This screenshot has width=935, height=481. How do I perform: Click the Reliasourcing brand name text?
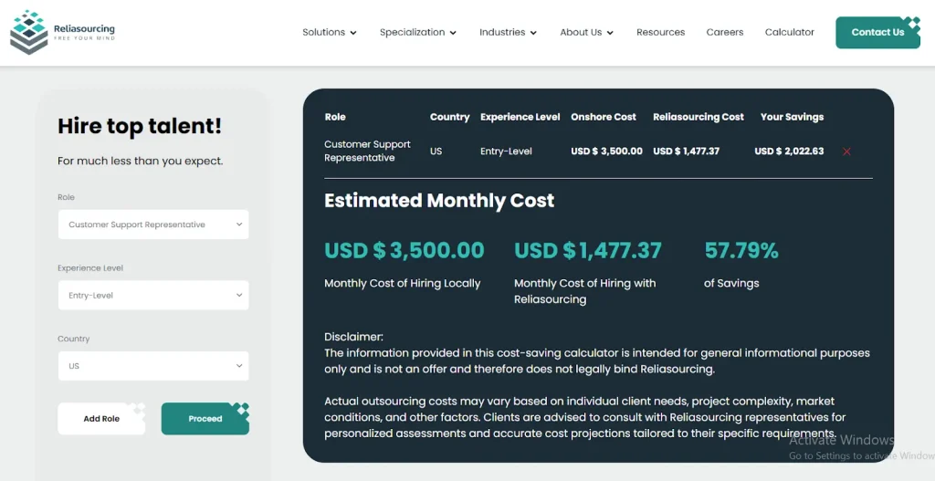click(84, 28)
